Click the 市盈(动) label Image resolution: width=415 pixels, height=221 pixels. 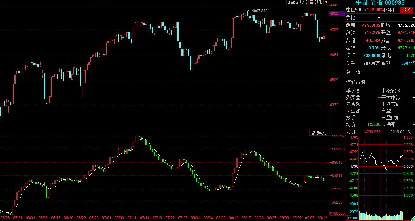pos(390,118)
